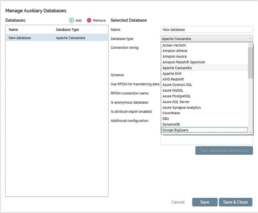Cancel the dialog changes
Image resolution: width=258 pixels, height=213 pixels.
coord(178,202)
